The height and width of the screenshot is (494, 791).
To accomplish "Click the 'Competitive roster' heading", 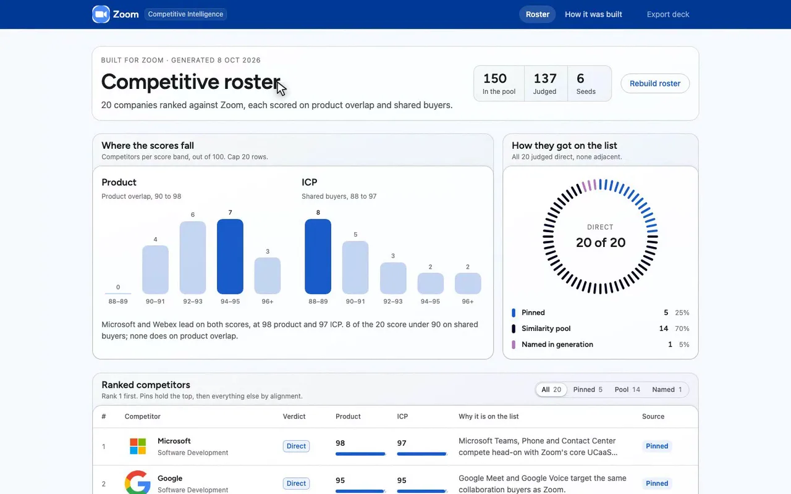I will [x=191, y=82].
